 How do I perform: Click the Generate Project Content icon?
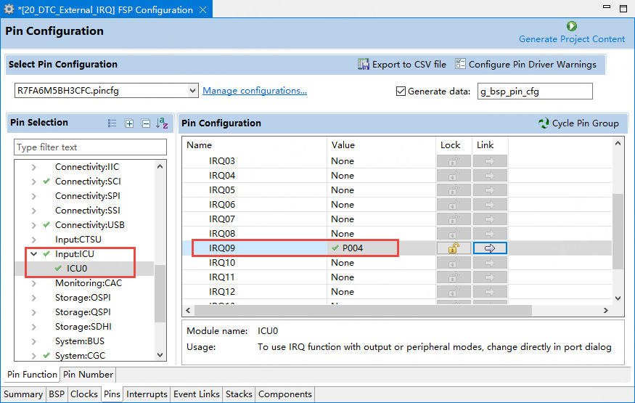[571, 26]
